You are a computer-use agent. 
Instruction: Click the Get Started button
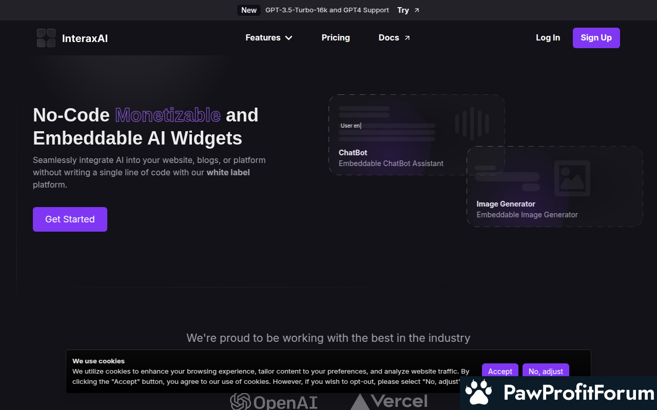point(70,219)
